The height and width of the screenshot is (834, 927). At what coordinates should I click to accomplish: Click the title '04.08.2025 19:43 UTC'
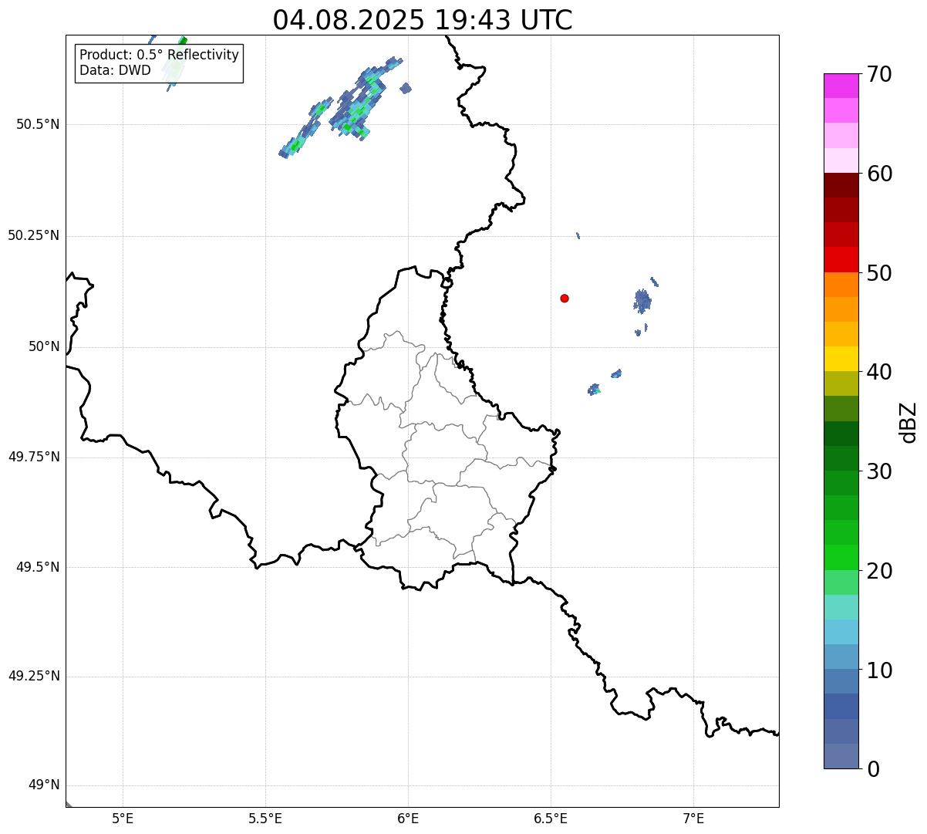423,20
